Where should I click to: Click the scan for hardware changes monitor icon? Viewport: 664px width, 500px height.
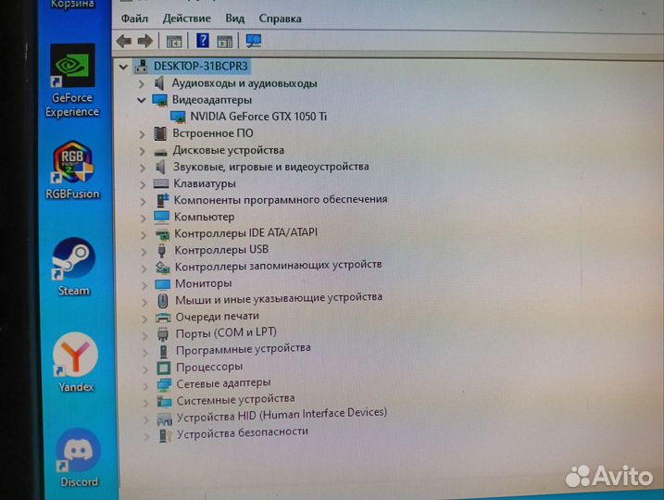(253, 41)
